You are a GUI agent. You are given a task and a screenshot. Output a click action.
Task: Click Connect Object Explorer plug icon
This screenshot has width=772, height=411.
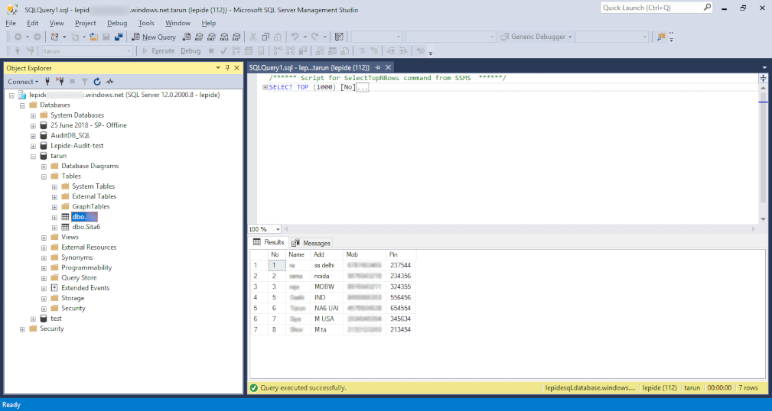(x=47, y=82)
